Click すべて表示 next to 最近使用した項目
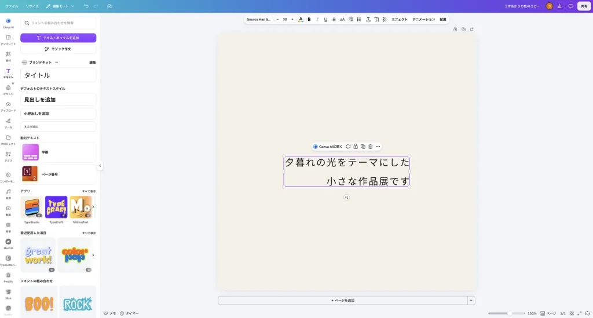The width and height of the screenshot is (593, 318). (x=89, y=233)
